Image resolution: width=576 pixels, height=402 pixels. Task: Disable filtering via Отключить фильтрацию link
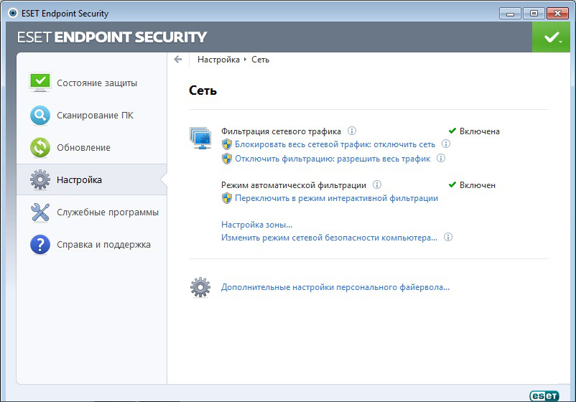[332, 159]
